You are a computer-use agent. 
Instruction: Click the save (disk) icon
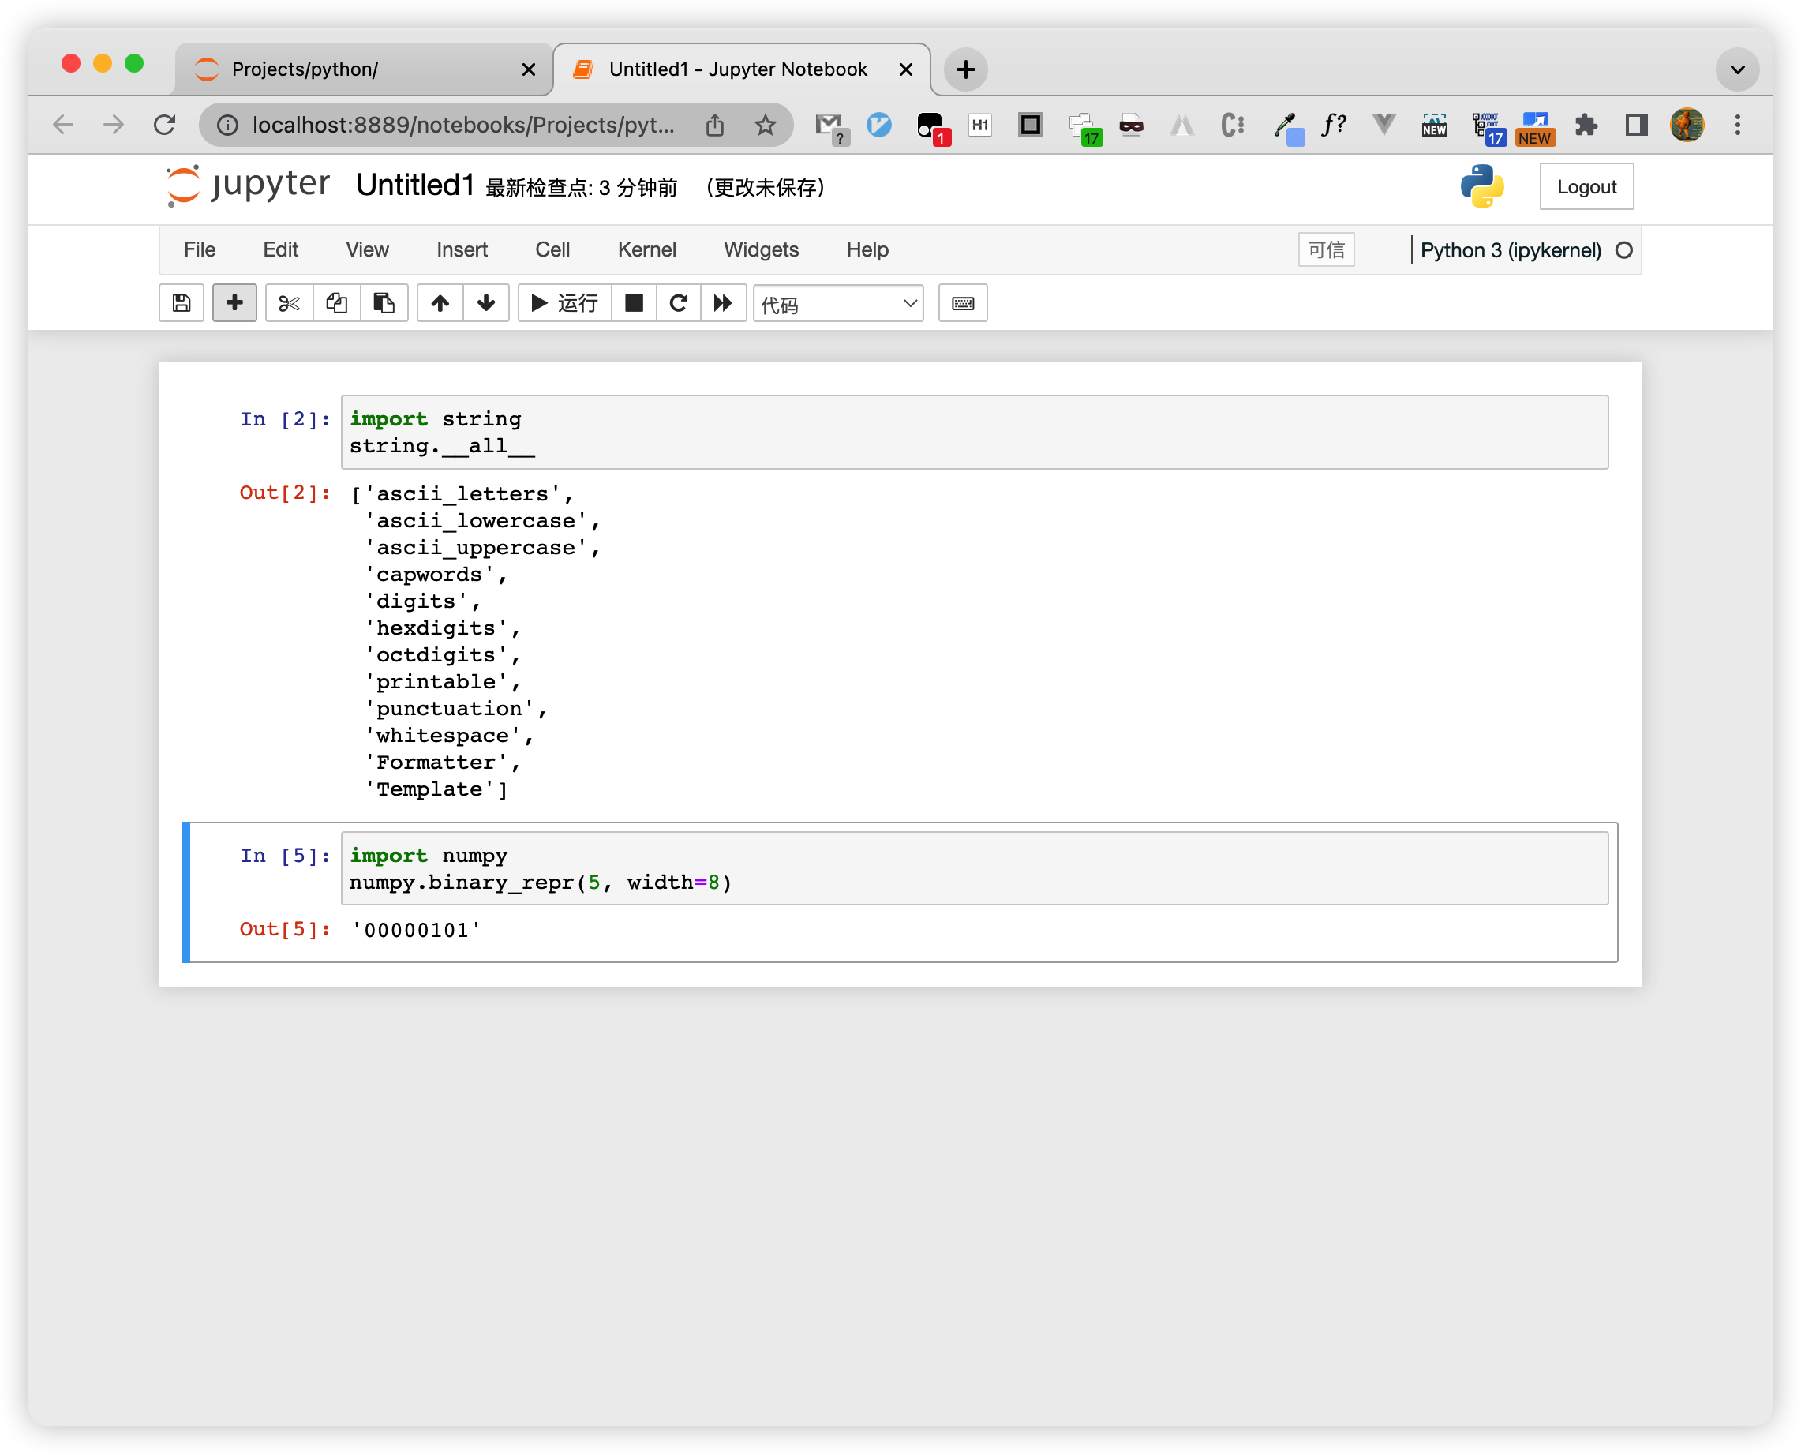pos(181,304)
